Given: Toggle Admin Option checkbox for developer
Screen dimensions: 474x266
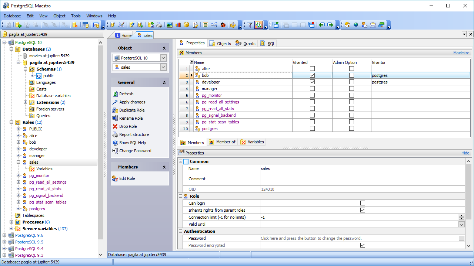Looking at the screenshot, I should 351,82.
